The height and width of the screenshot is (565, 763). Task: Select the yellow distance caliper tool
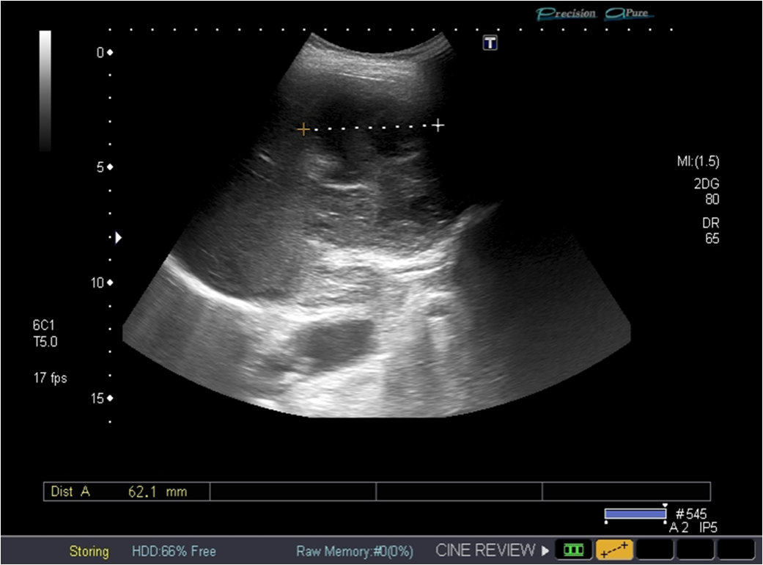tap(613, 550)
